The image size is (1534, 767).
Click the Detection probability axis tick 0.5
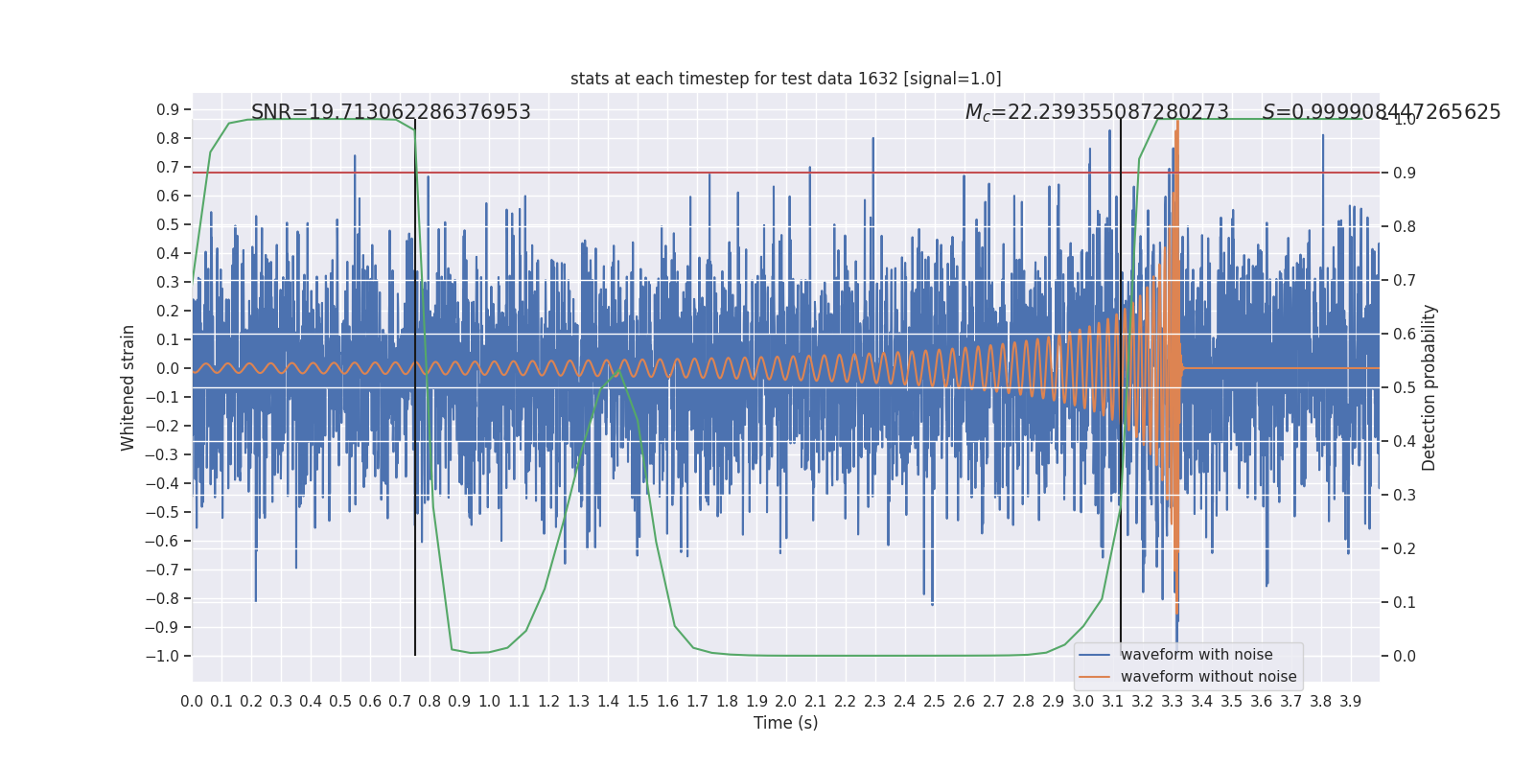click(x=1405, y=388)
